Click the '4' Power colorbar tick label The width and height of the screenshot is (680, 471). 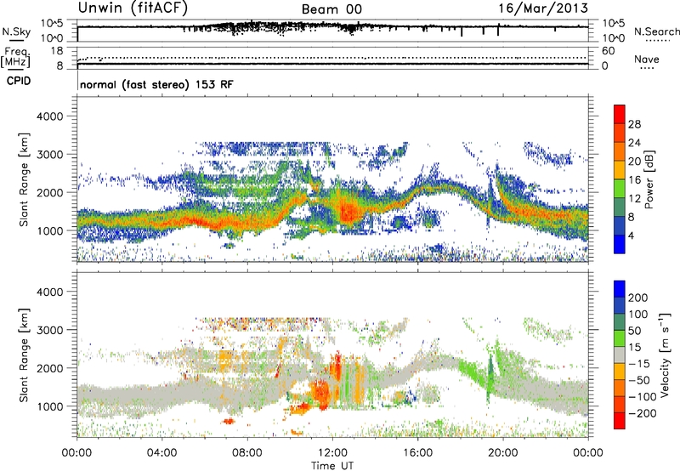point(631,236)
